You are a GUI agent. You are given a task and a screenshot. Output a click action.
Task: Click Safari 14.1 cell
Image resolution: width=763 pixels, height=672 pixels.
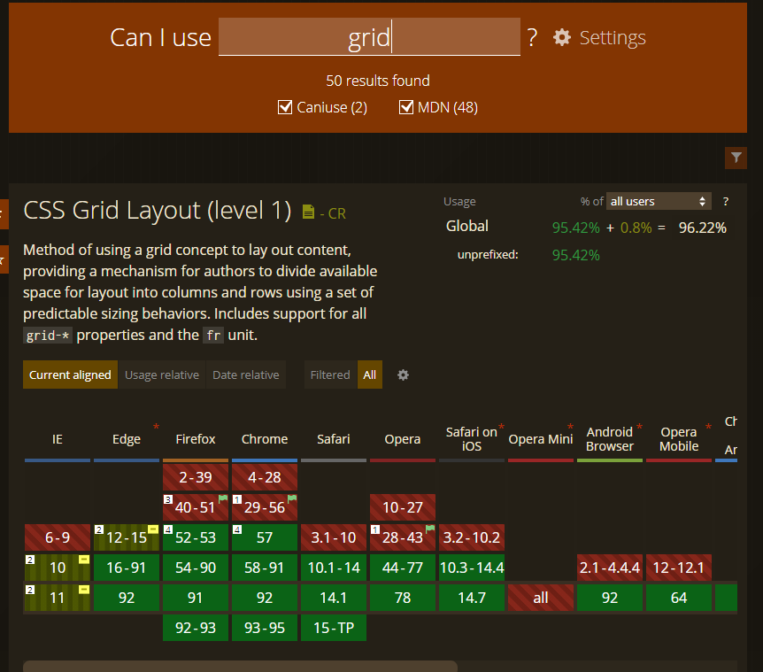[x=334, y=598]
